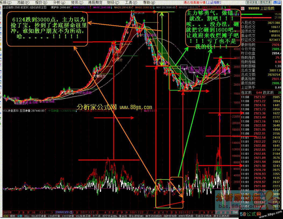Click the MA20:2914.93 readout

[x=123, y=8]
